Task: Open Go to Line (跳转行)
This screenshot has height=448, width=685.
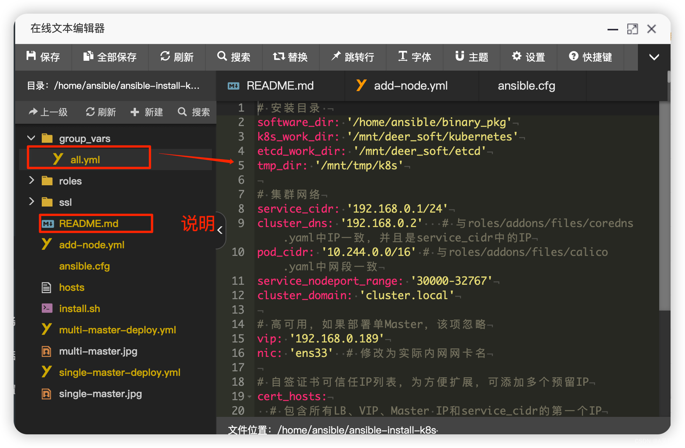Action: (352, 57)
